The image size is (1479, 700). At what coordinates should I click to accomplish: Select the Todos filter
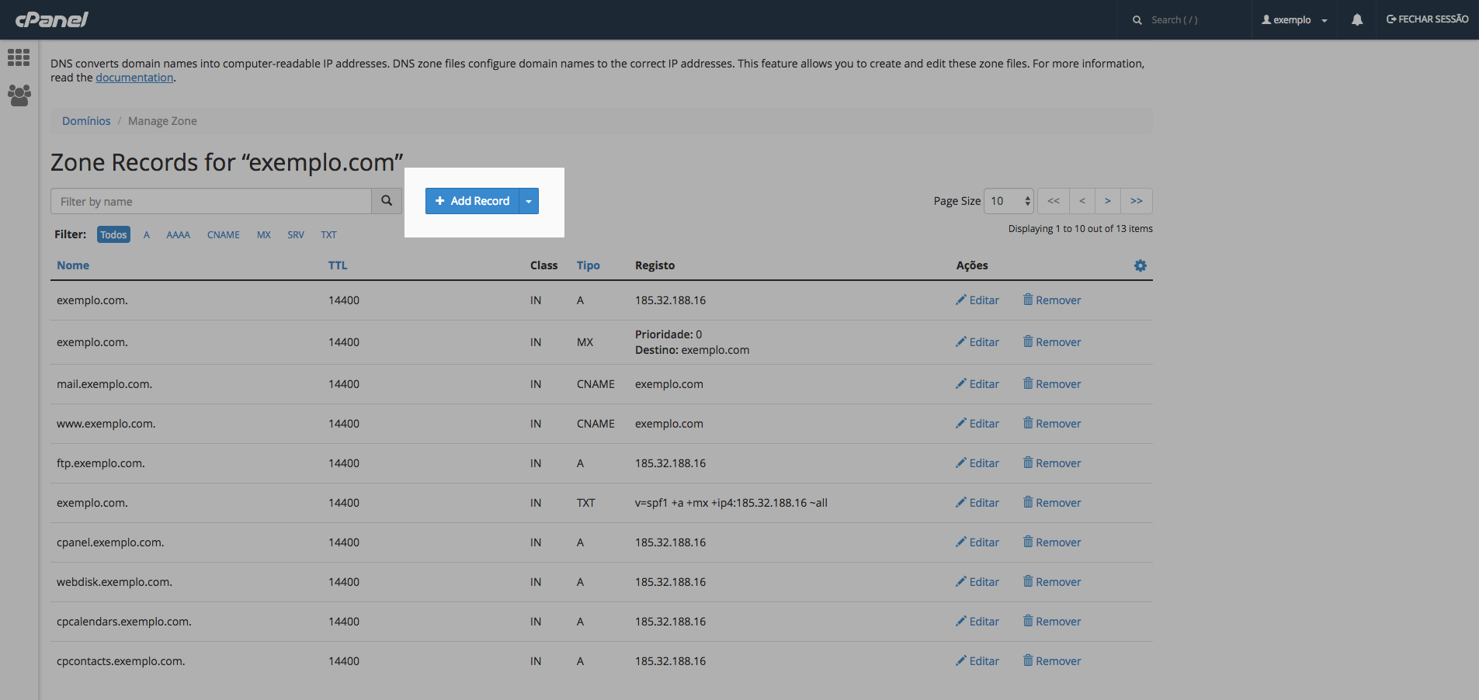point(113,234)
